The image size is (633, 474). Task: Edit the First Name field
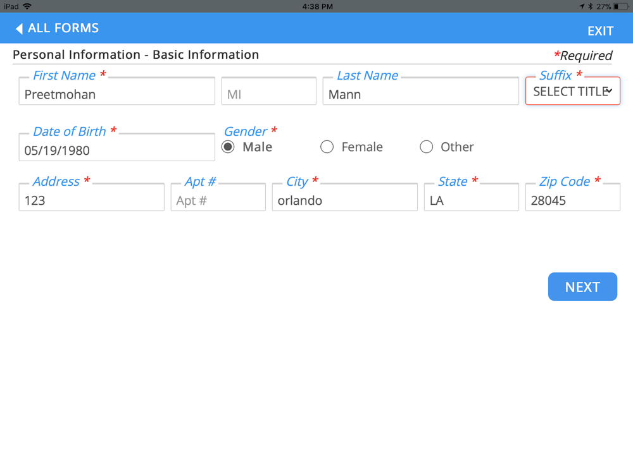116,91
